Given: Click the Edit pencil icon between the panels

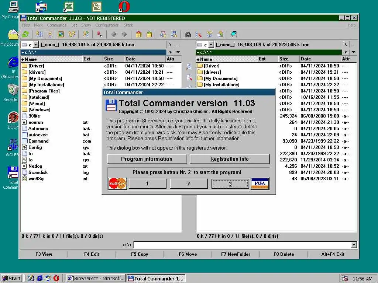Looking at the screenshot, I should pos(189,77).
